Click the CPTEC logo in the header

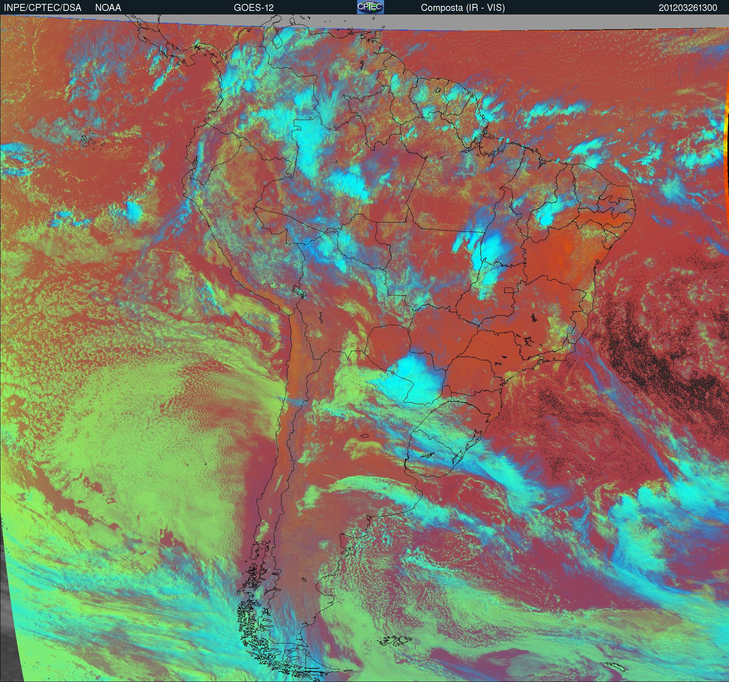coord(370,7)
